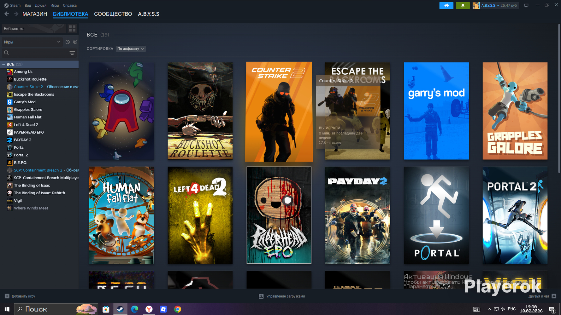Open the green notifications bell
The width and height of the screenshot is (561, 315).
(x=463, y=5)
